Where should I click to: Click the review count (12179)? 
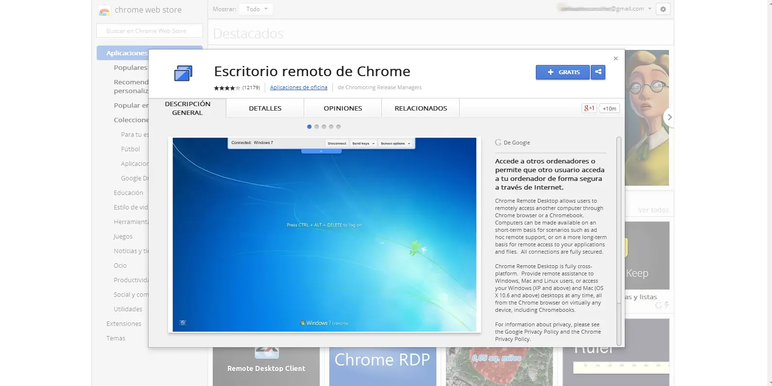(x=251, y=88)
